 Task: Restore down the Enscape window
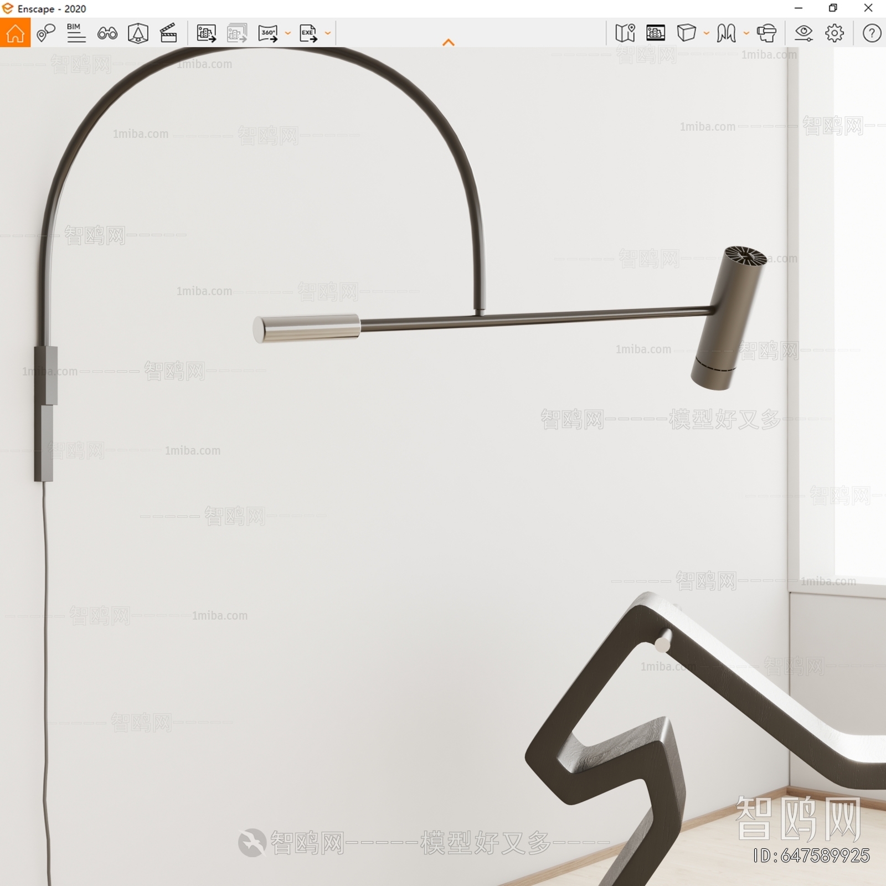click(833, 8)
